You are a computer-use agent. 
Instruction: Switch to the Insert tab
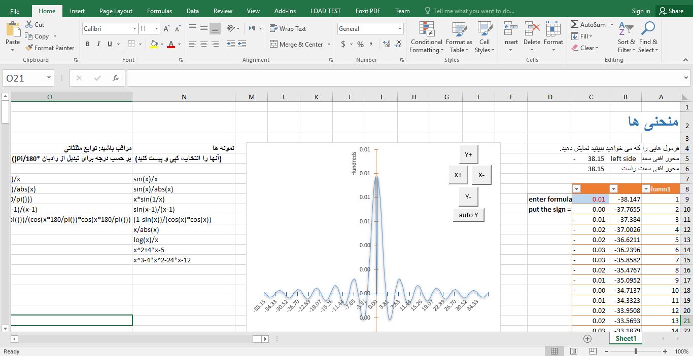[78, 11]
